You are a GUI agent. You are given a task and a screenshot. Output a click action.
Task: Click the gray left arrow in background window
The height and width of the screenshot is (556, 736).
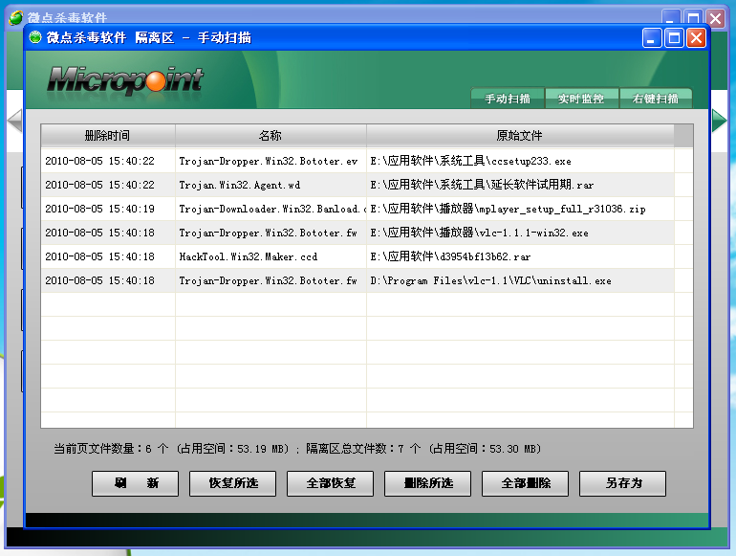[15, 121]
